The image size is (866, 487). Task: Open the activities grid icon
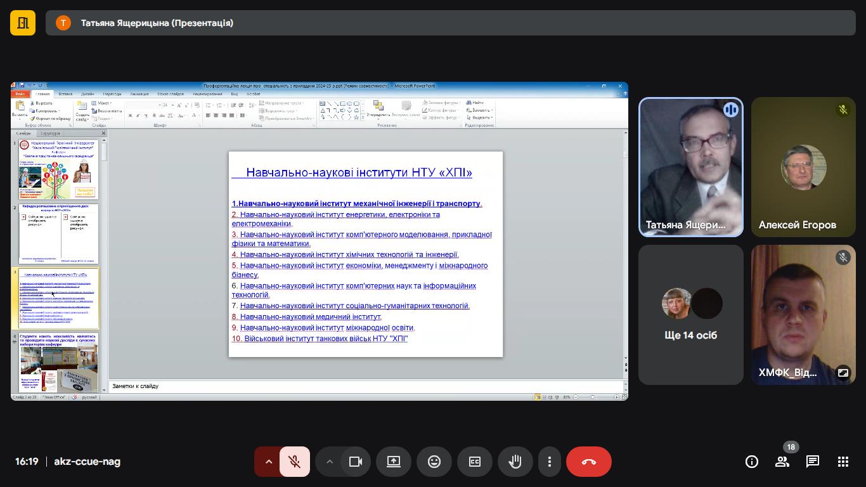tap(843, 462)
